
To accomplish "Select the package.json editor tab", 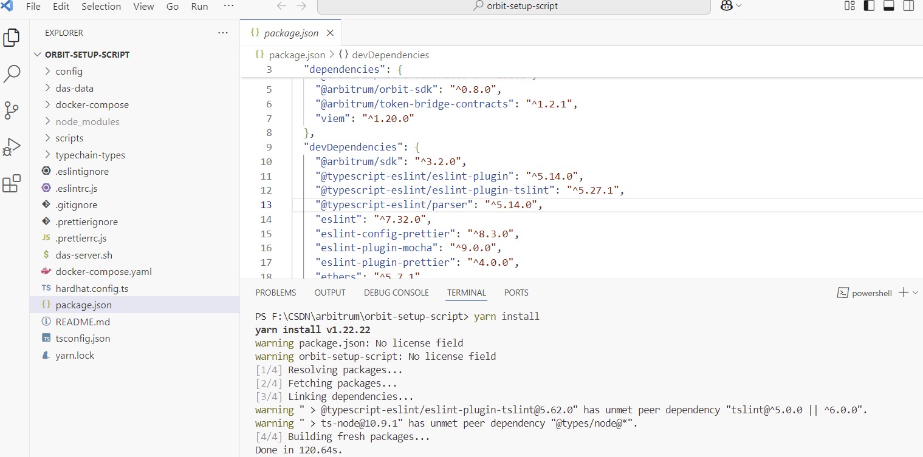I will coord(291,33).
